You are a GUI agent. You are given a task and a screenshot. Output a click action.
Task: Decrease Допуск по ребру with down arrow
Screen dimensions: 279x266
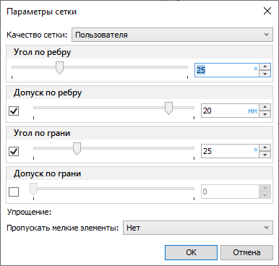pos(265,114)
